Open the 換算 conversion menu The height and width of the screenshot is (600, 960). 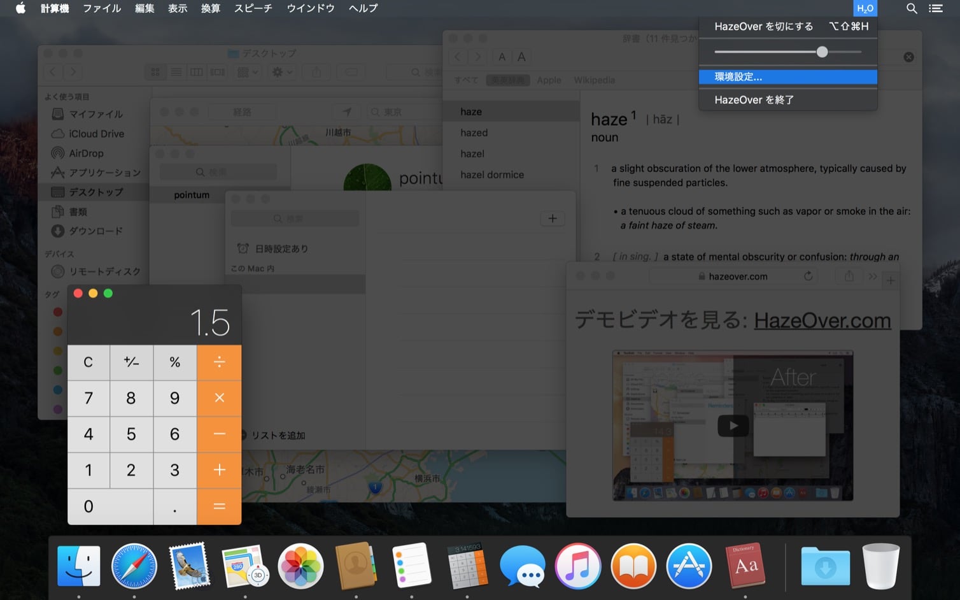[210, 8]
